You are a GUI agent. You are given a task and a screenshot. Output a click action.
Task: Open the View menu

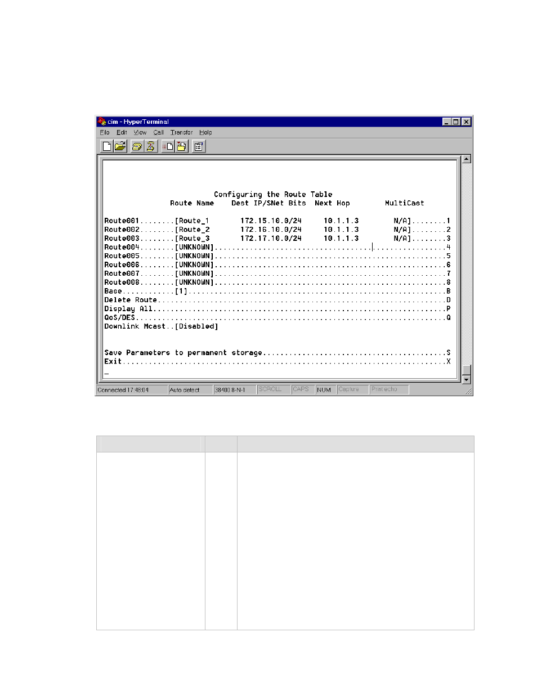(x=140, y=132)
